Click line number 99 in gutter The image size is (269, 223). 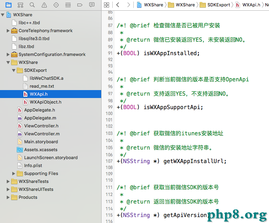(110, 107)
